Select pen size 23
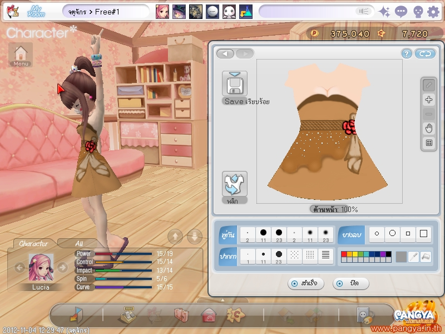This screenshot has height=334, width=445. (x=279, y=256)
